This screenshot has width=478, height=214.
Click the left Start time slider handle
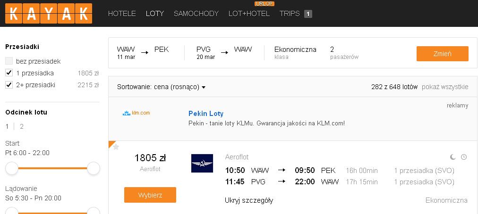click(x=12, y=168)
